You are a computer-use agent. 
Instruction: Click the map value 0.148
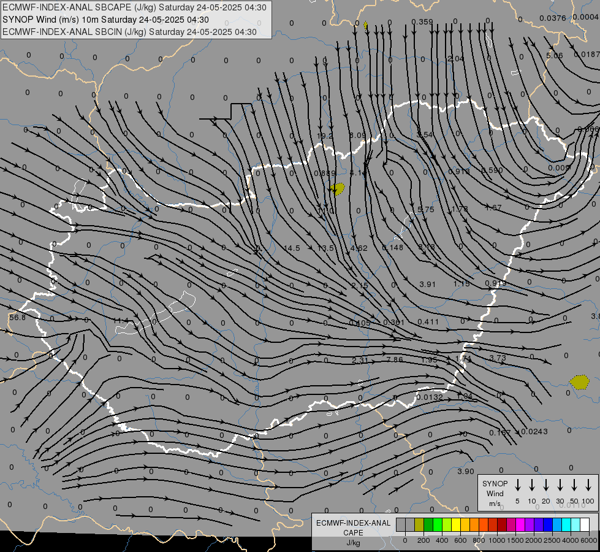(393, 247)
